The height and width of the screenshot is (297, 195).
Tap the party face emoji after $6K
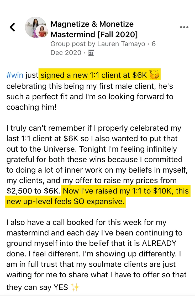click(x=154, y=75)
